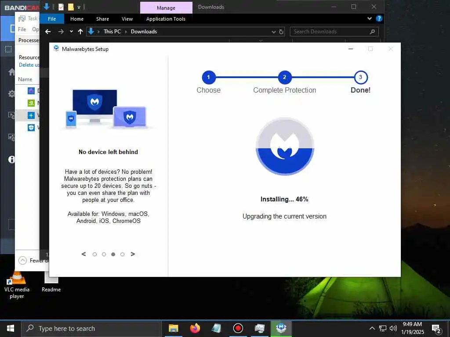Open File Explorer from the taskbar

click(x=173, y=328)
